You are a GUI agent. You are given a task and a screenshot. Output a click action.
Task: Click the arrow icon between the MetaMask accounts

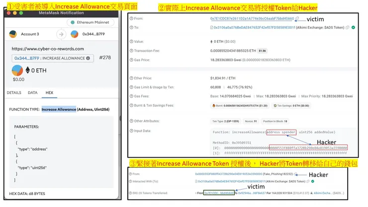coord(61,34)
